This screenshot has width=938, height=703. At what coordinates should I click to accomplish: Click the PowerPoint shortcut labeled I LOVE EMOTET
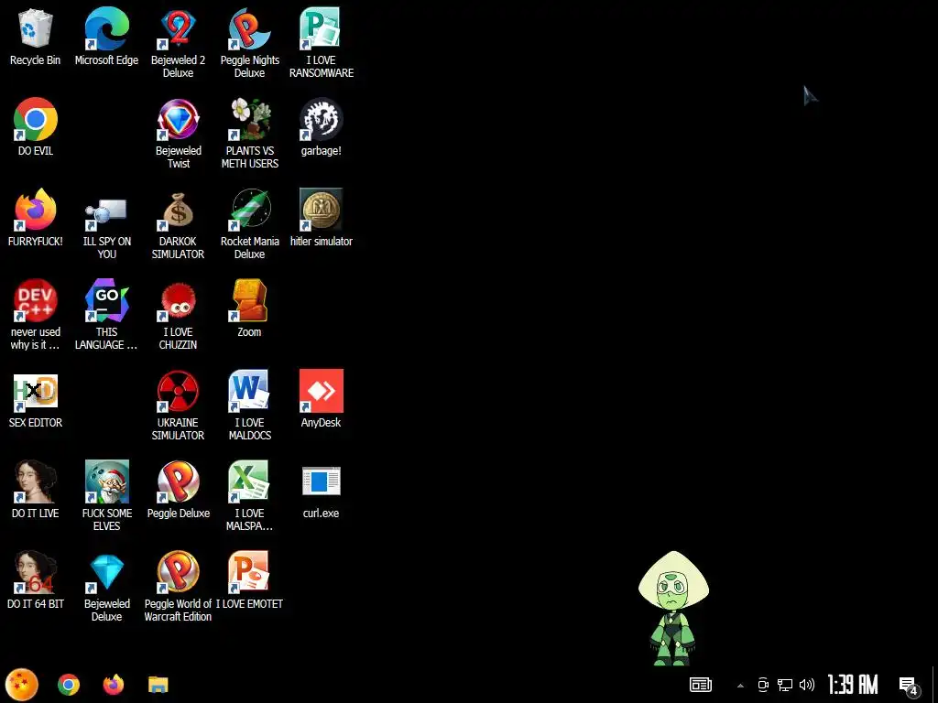pos(249,581)
